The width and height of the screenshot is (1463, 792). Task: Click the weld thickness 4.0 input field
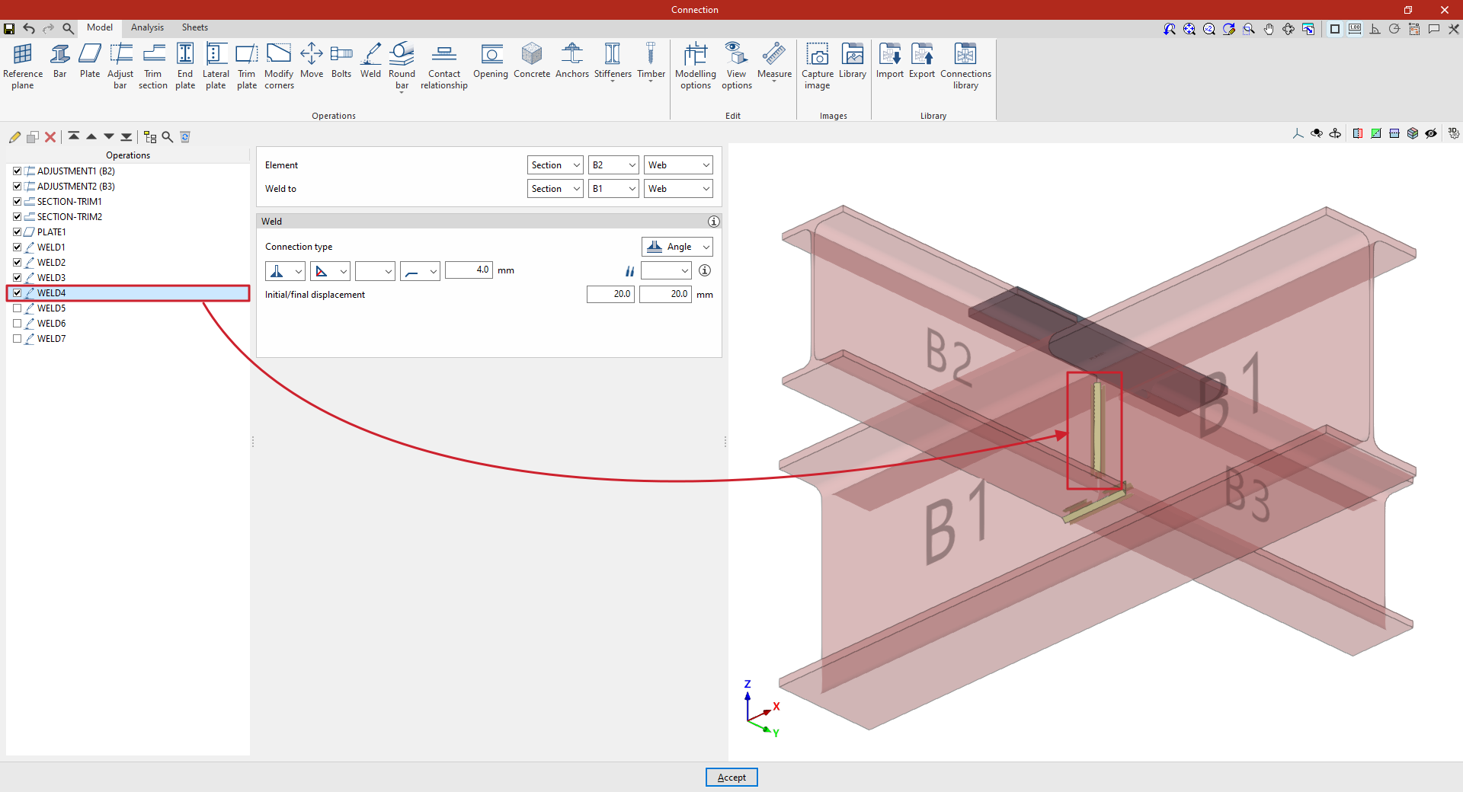469,270
